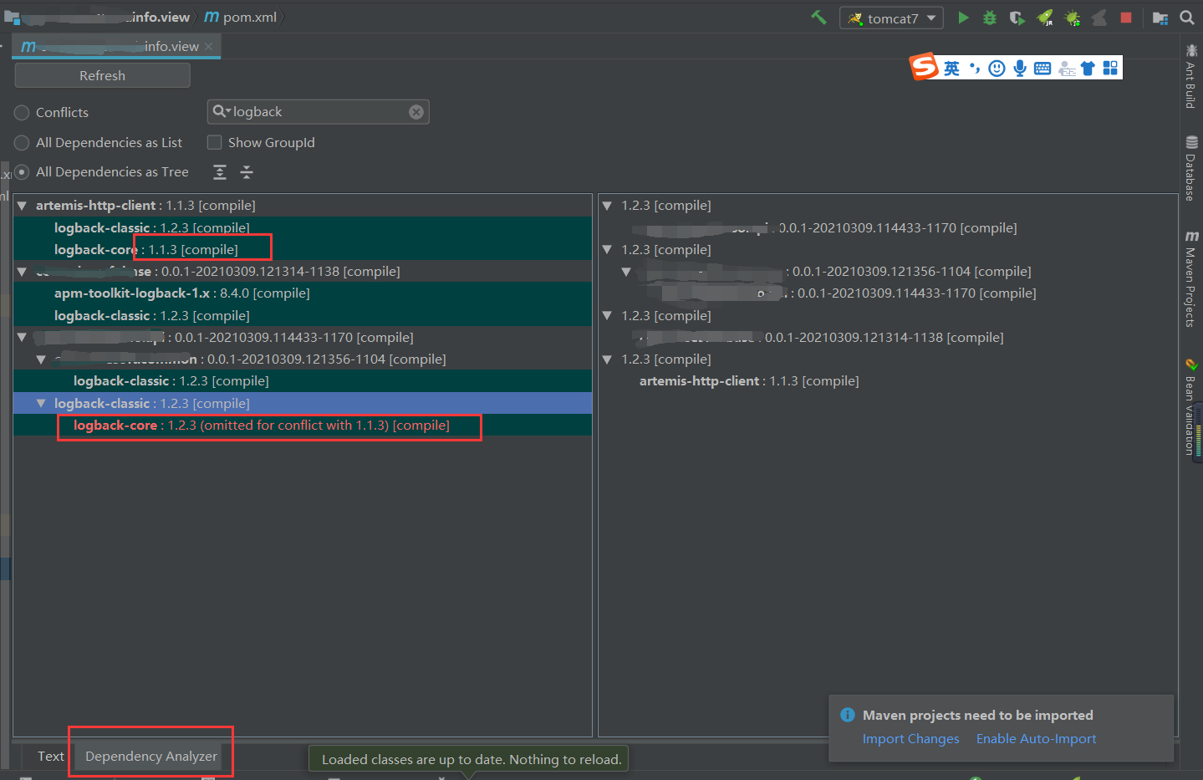Switch to the Dependency Analyzer tab

[150, 756]
